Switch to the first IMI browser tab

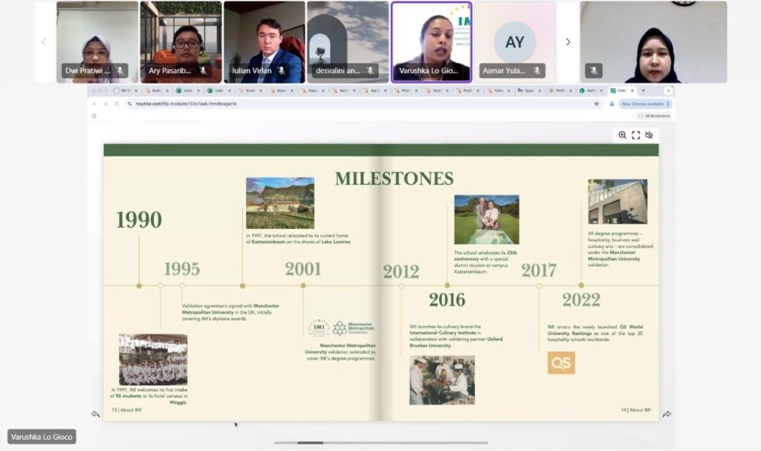125,91
